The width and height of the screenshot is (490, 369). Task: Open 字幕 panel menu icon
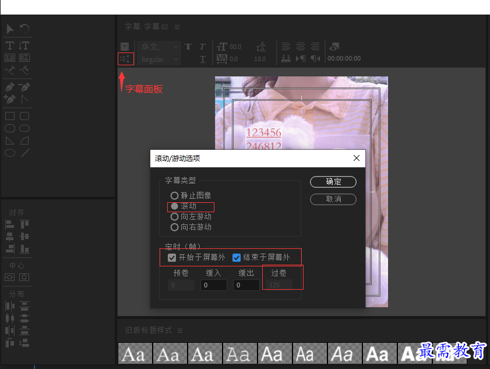(x=177, y=27)
